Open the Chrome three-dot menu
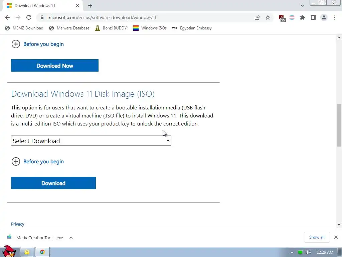The width and height of the screenshot is (342, 257). coord(335,17)
